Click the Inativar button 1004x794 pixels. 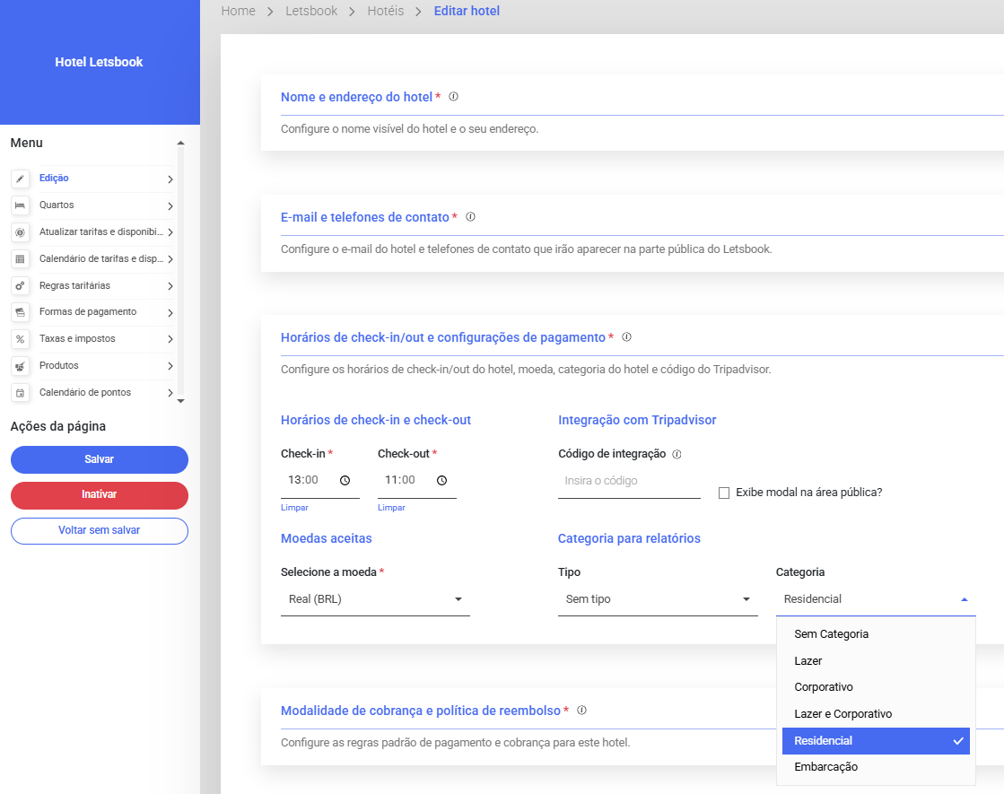point(100,495)
